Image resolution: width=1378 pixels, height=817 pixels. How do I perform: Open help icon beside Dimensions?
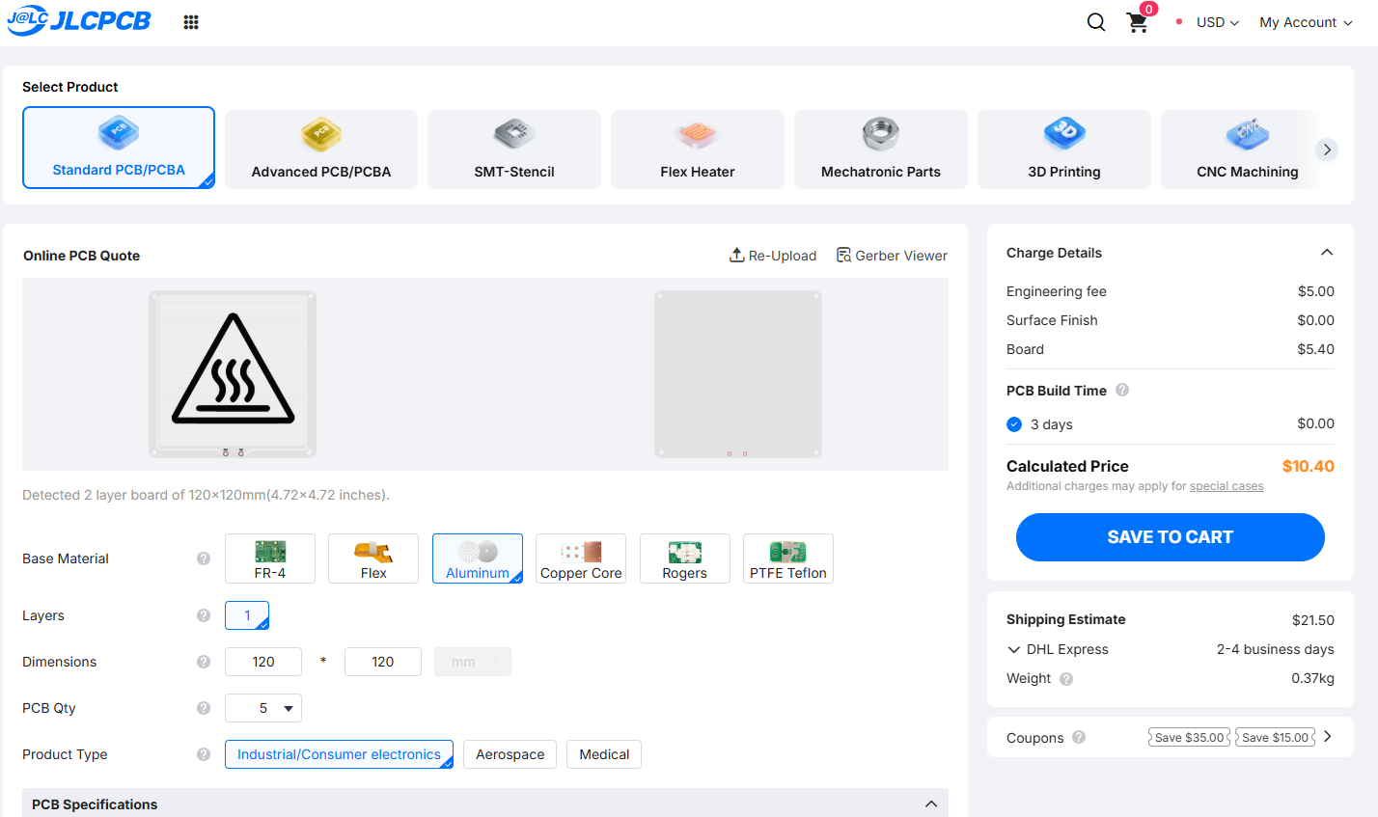pyautogui.click(x=204, y=662)
